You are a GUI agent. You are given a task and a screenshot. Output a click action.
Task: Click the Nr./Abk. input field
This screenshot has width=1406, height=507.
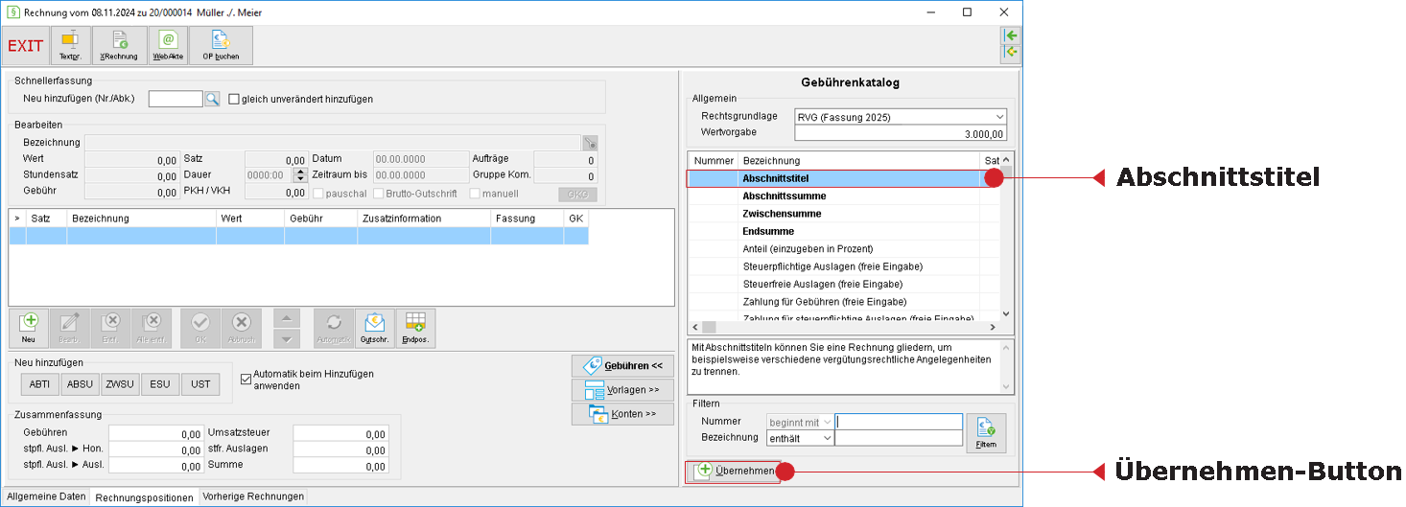pos(176,99)
